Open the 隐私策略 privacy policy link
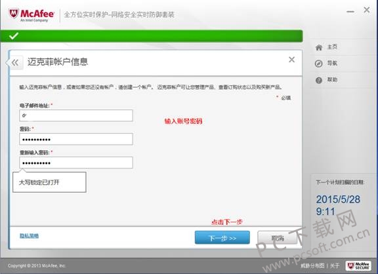The height and width of the screenshot is (274, 378). coord(29,236)
